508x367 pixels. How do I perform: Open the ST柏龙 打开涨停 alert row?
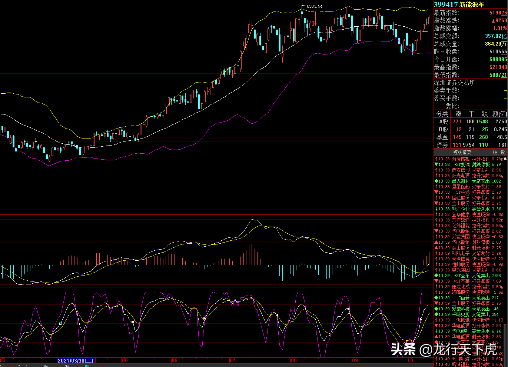(469, 192)
